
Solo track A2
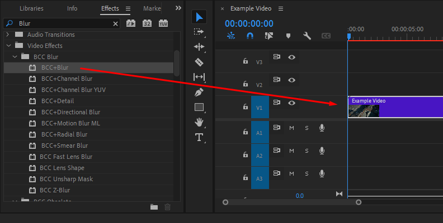pos(307,151)
